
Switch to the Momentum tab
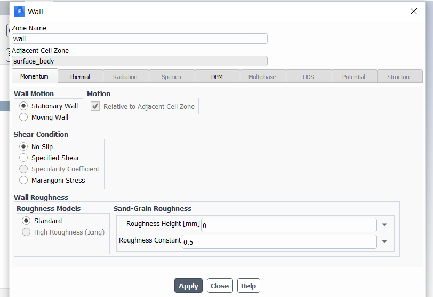coord(35,76)
